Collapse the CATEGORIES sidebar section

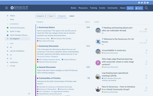point(8,24)
